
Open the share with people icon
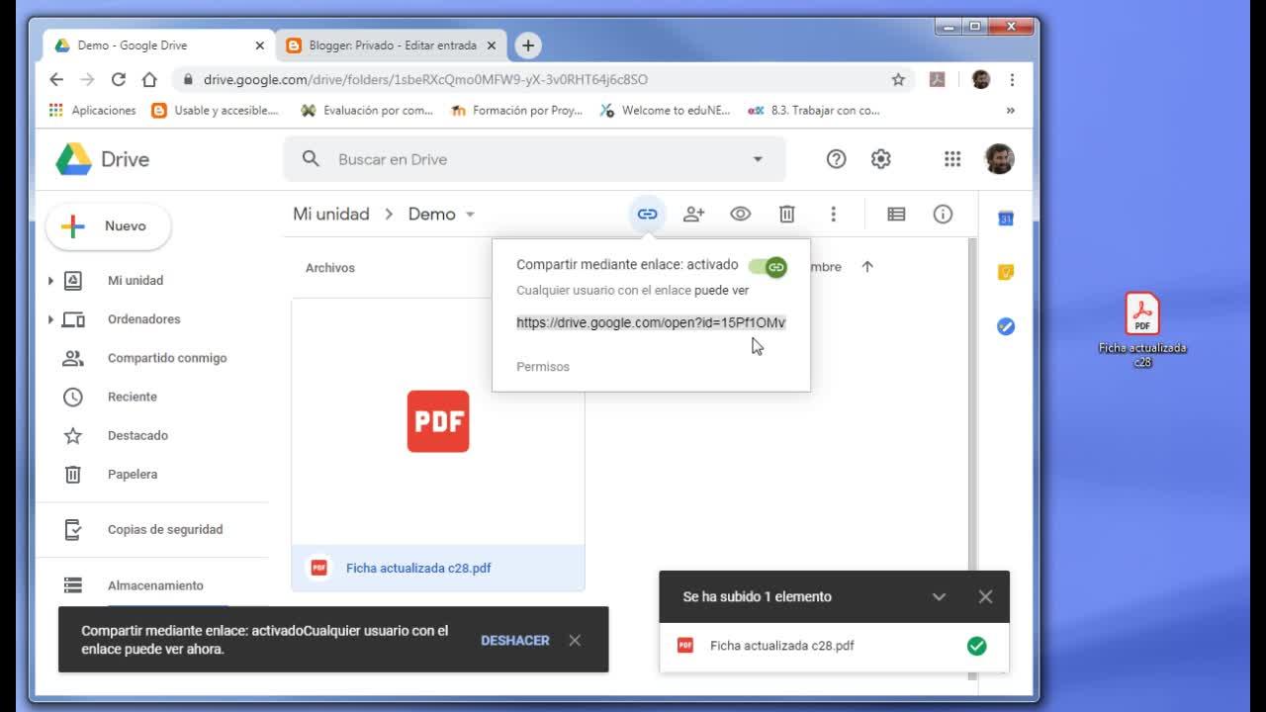(x=693, y=214)
